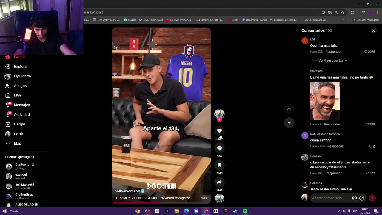Go to the next video arrow
Image resolution: width=382 pixels, height=215 pixels.
click(289, 122)
